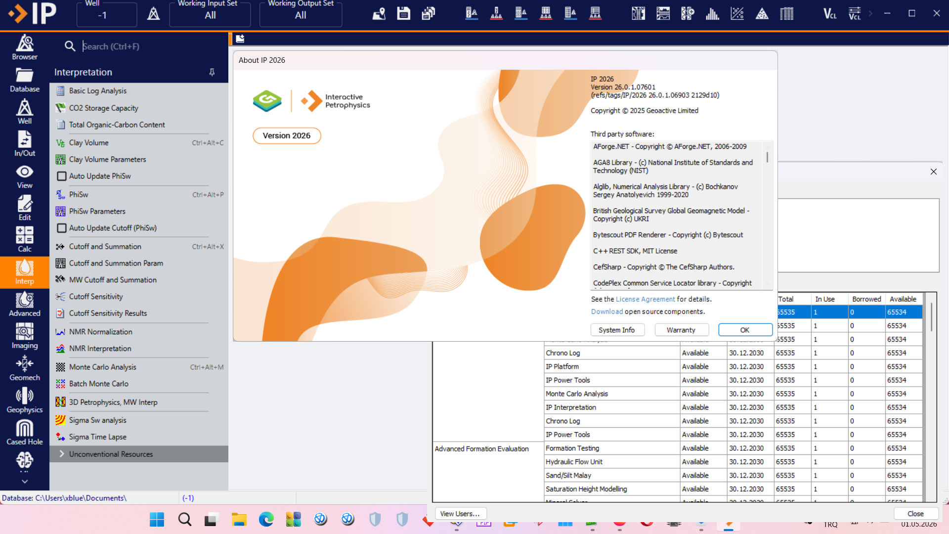Screen dimensions: 949x534
Task: Click the listing table grid toolbar icon
Action: pyautogui.click(x=786, y=13)
